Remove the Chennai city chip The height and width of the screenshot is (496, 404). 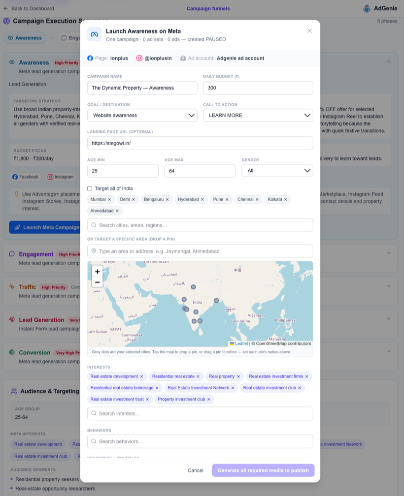pos(257,200)
